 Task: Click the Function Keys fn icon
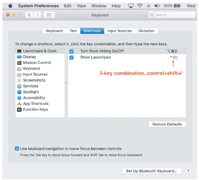point(19,110)
